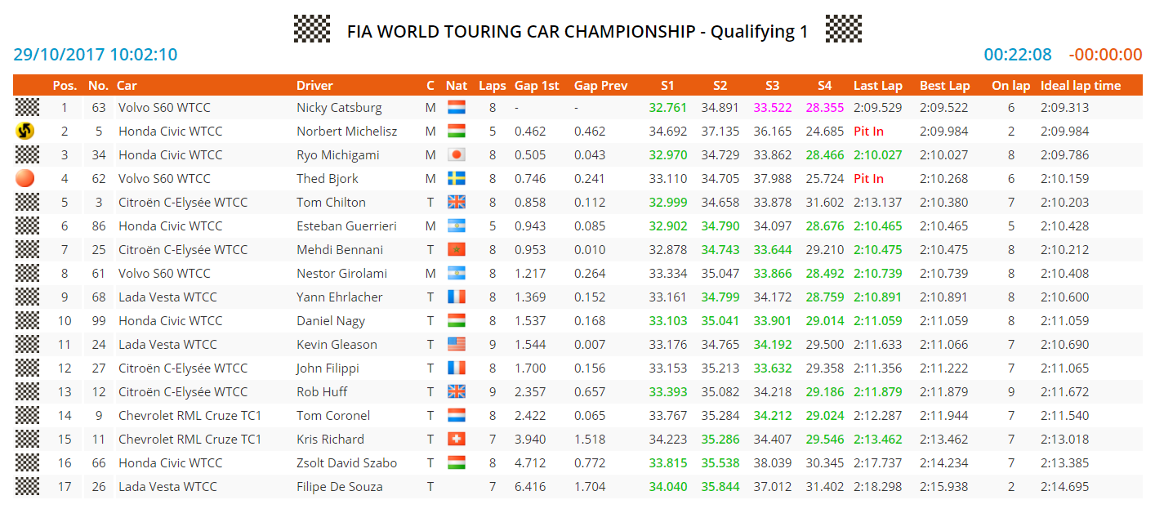Viewport: 1155px width, 509px height.
Task: Click the orange ball icon beside Thed Bjork
Action: pyautogui.click(x=26, y=178)
